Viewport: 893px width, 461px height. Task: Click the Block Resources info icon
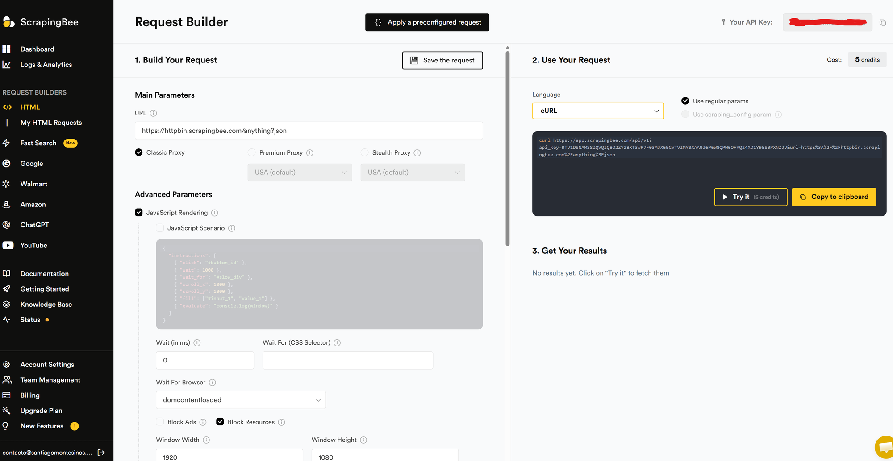pos(282,422)
